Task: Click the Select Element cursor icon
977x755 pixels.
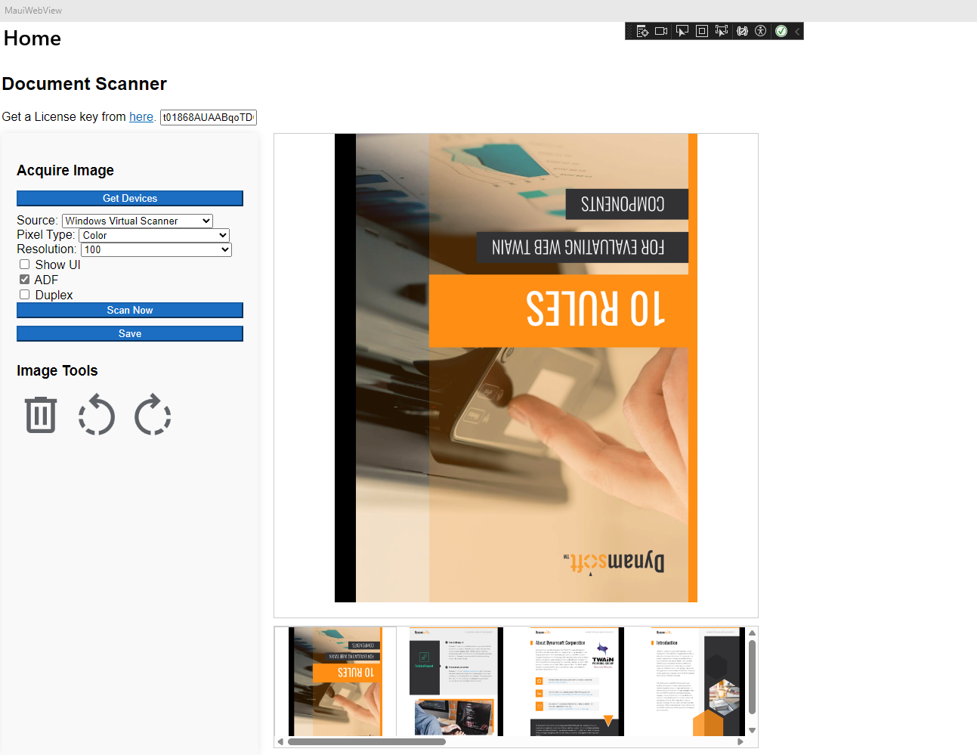Action: 682,31
